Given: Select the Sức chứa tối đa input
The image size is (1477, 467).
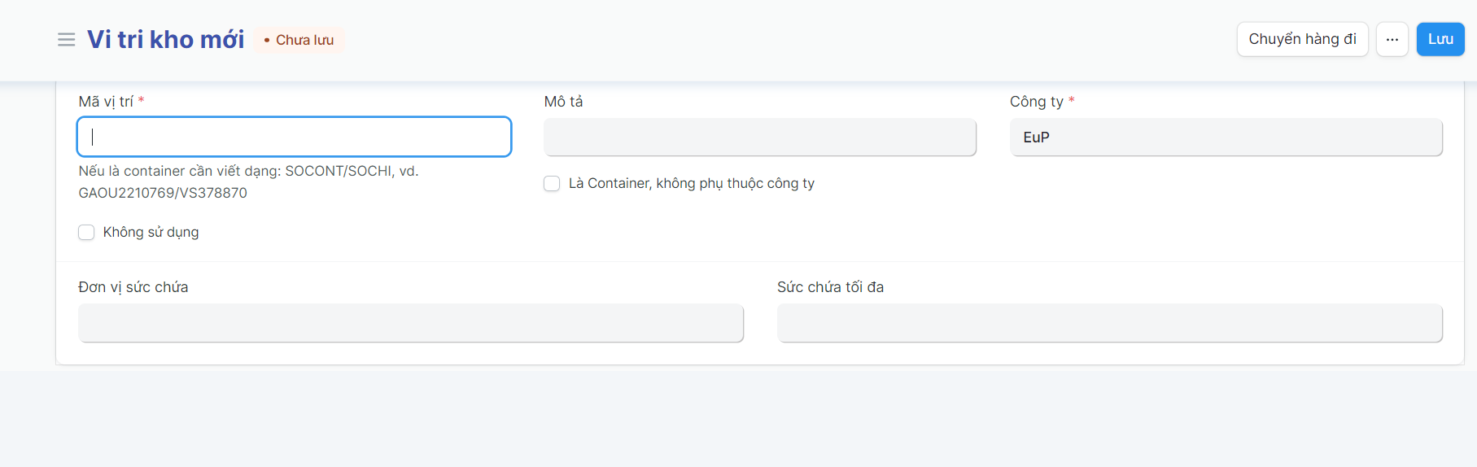Looking at the screenshot, I should pyautogui.click(x=1109, y=323).
